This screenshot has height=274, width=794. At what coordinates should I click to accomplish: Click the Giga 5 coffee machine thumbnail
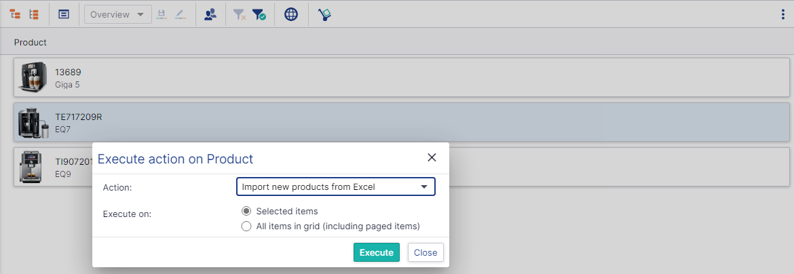(x=33, y=77)
